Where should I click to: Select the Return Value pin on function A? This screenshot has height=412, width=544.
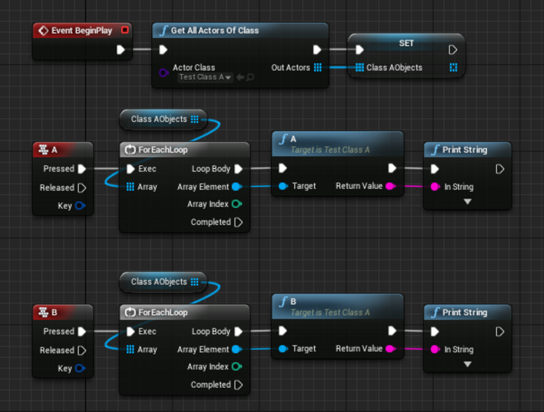coord(390,186)
